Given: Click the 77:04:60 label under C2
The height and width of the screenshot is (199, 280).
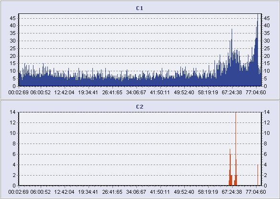Looking at the screenshot, I should point(256,192).
